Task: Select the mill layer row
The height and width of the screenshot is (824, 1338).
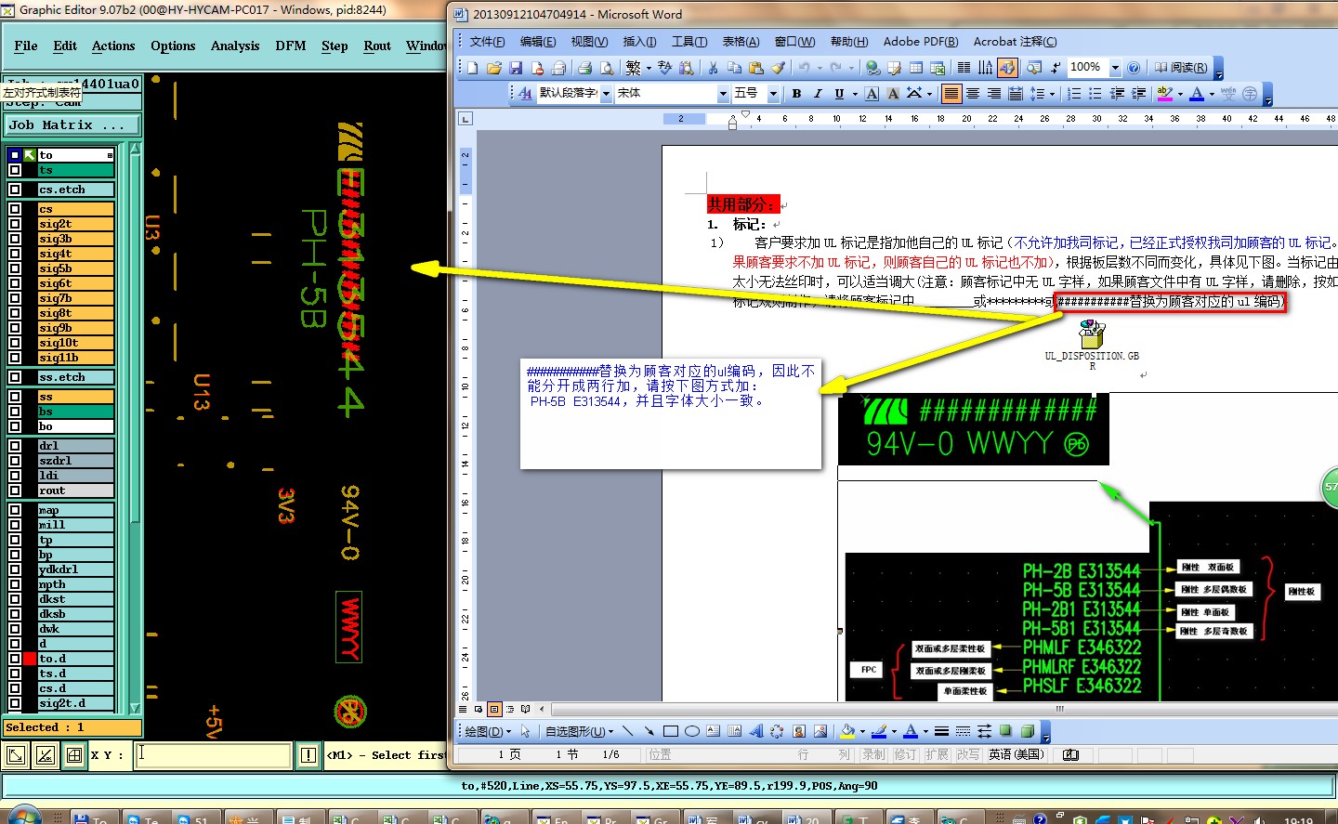Action: pos(75,525)
